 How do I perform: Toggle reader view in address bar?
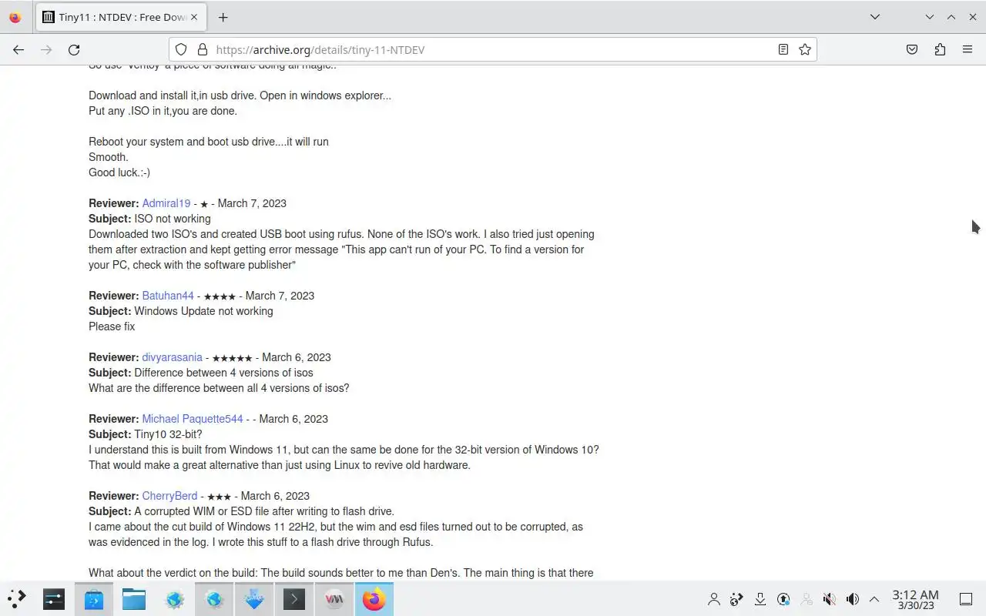(x=783, y=49)
